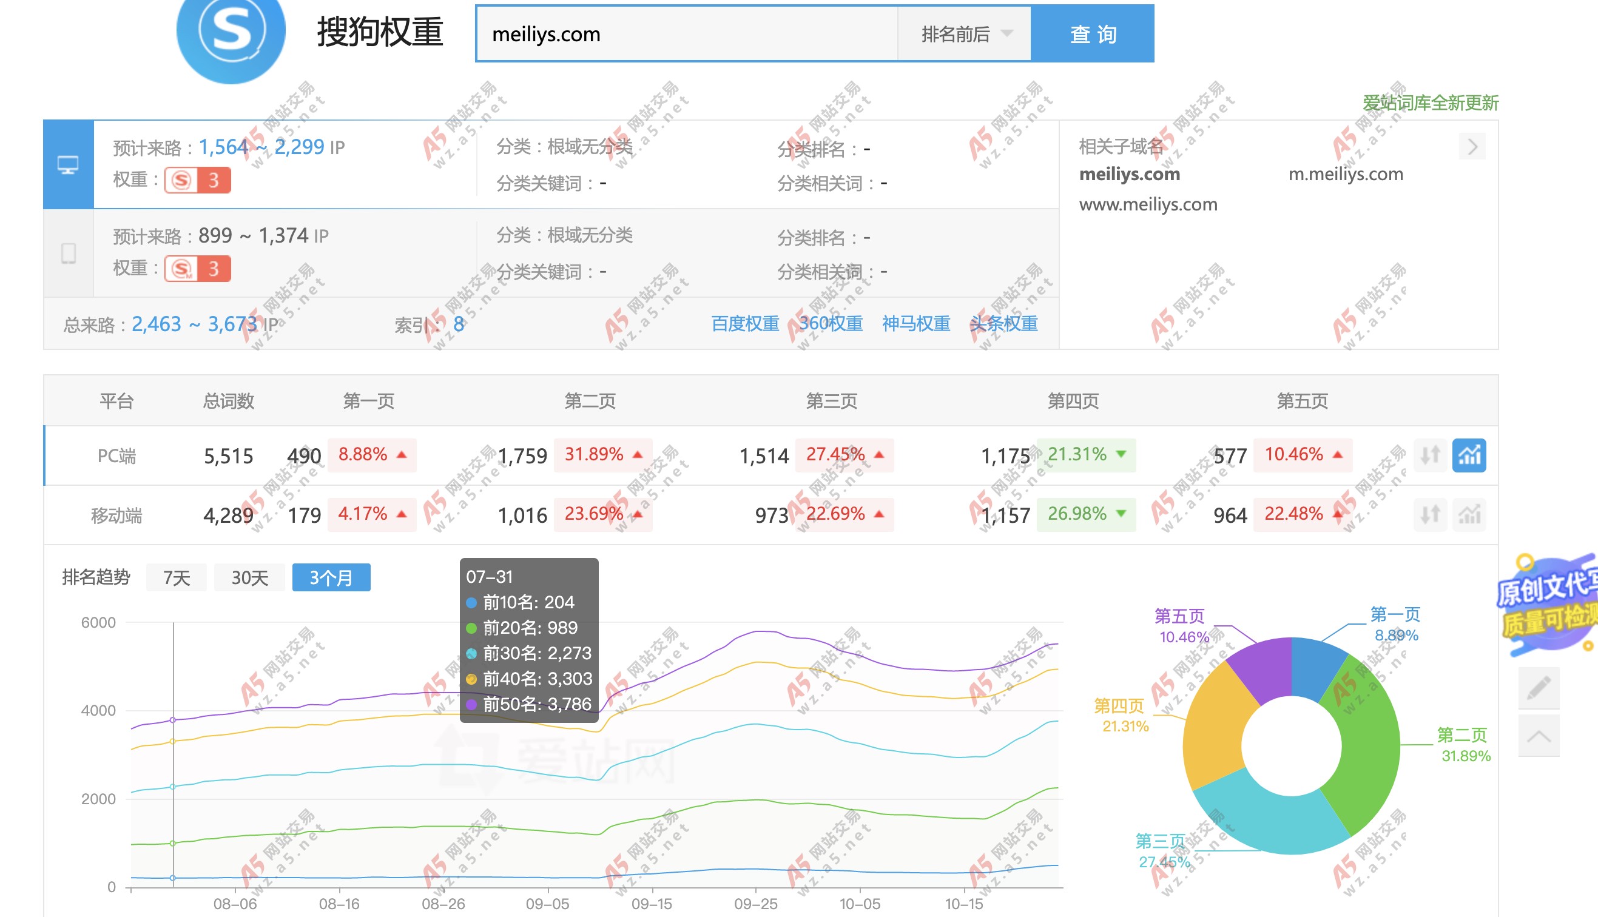The height and width of the screenshot is (917, 1598).
Task: Open the 头条权重 link
Action: 1003,324
